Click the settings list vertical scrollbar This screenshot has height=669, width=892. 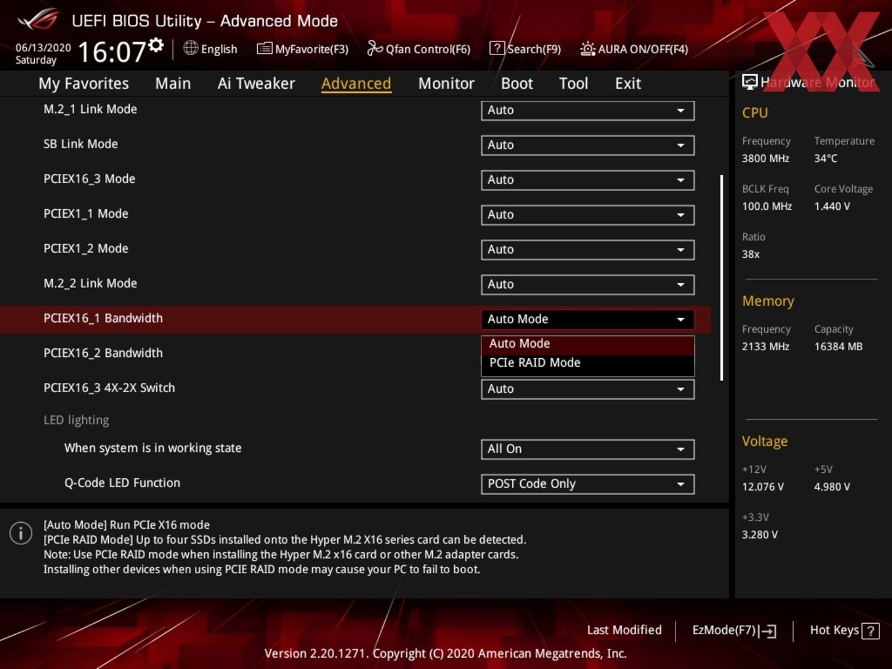(721, 277)
